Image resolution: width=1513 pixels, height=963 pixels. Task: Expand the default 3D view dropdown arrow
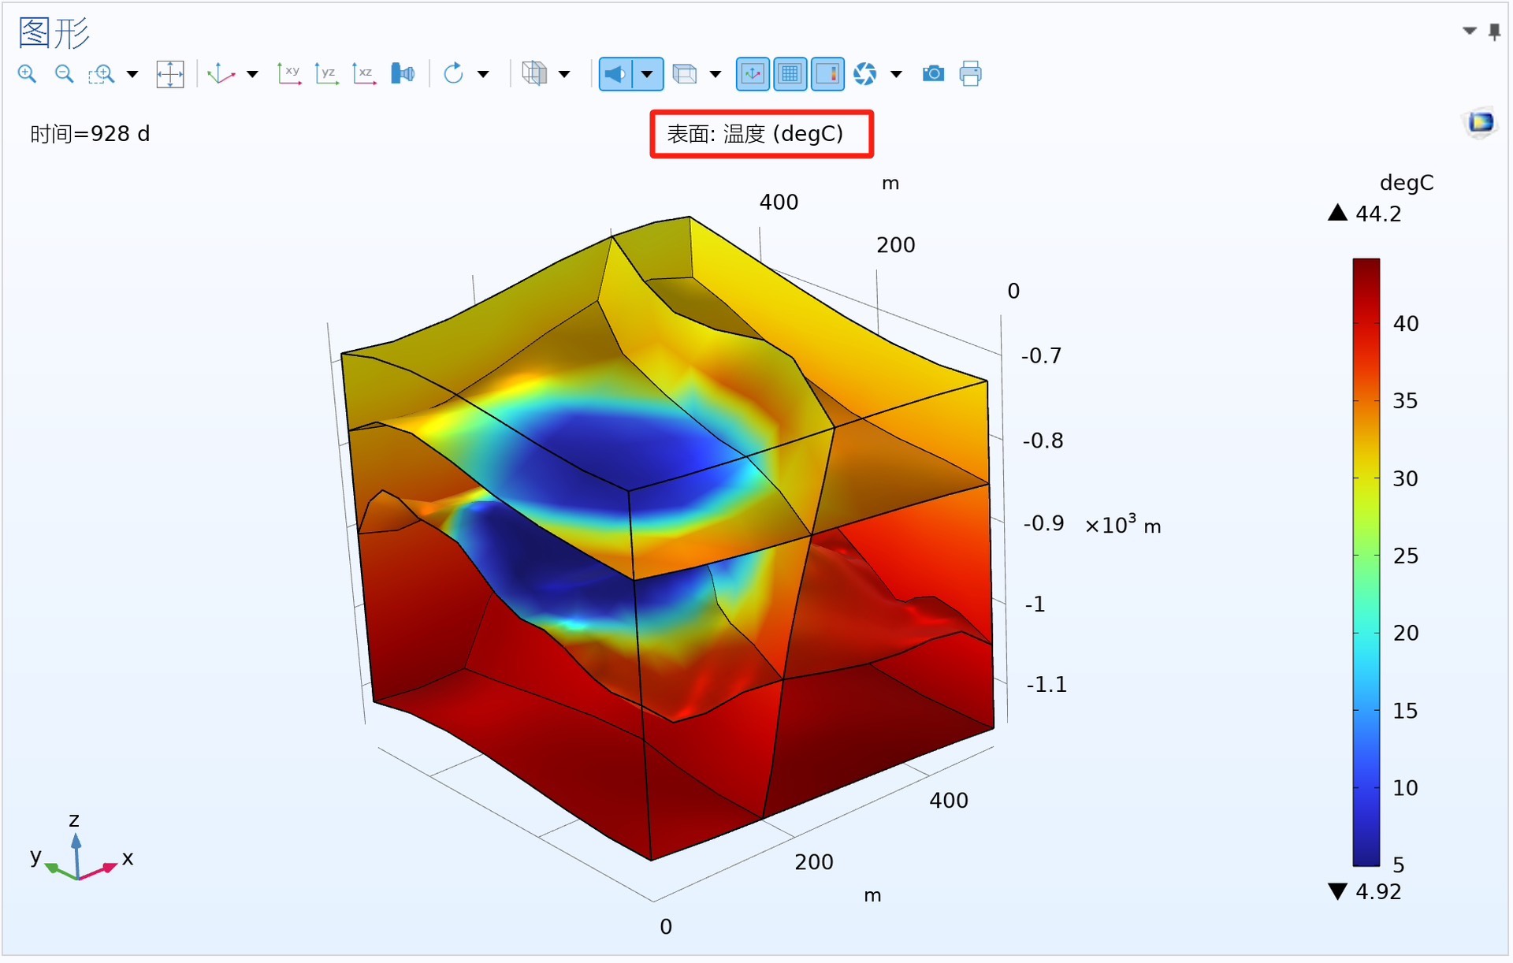(252, 74)
